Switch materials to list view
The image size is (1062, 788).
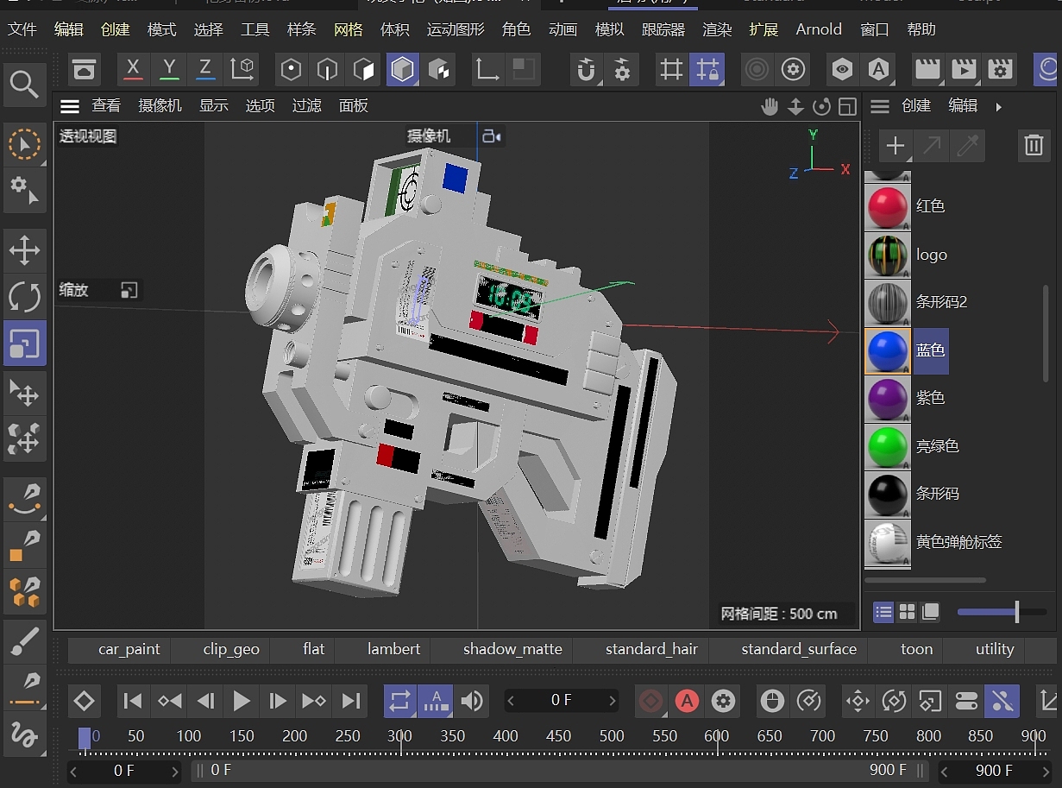(883, 612)
